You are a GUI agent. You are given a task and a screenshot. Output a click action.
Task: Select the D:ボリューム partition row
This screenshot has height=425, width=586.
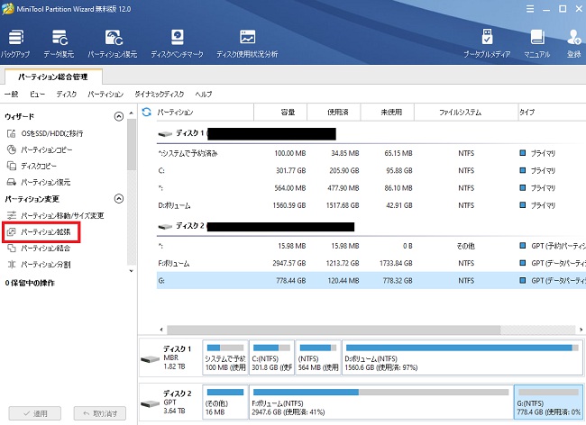point(371,205)
